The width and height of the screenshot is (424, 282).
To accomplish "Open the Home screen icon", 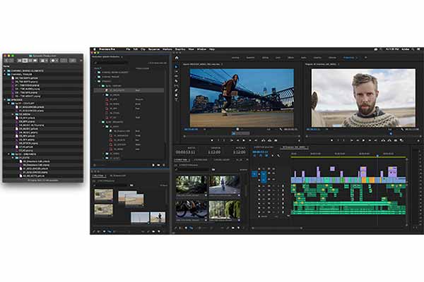I will 177,58.
